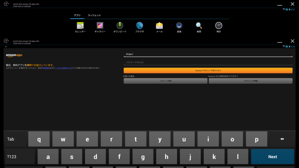This screenshot has width=299, height=168.
Task: Tap the g key
Action: [143, 156]
